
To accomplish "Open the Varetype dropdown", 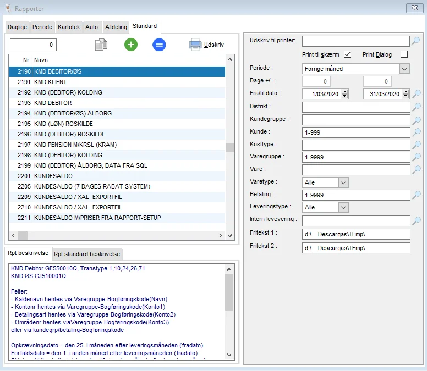I will (343, 182).
